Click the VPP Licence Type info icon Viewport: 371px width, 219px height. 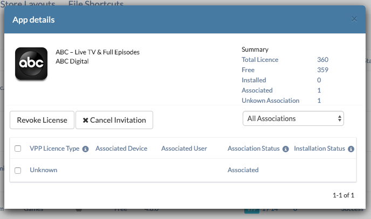pos(85,149)
